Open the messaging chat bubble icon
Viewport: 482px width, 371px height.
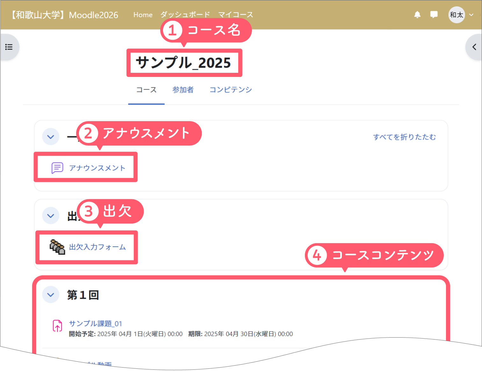434,15
